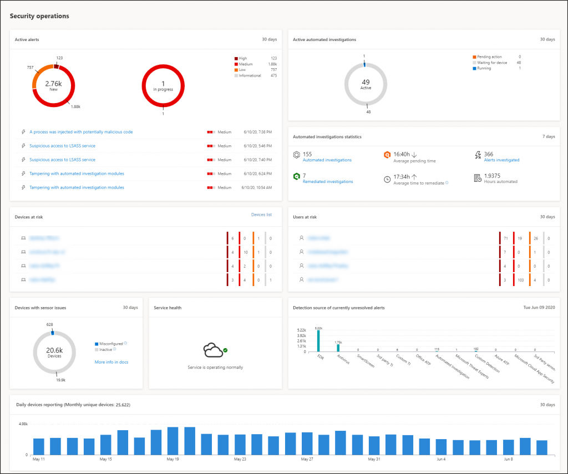This screenshot has height=474, width=568.
Task: Click the alert icon beside the malicious code alert
Action: pos(22,132)
